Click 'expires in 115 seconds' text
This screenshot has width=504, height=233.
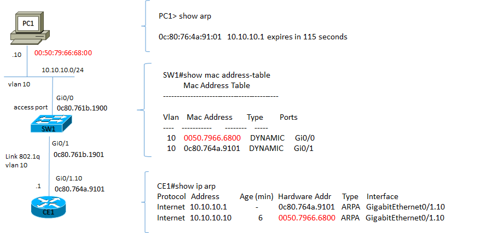point(306,37)
